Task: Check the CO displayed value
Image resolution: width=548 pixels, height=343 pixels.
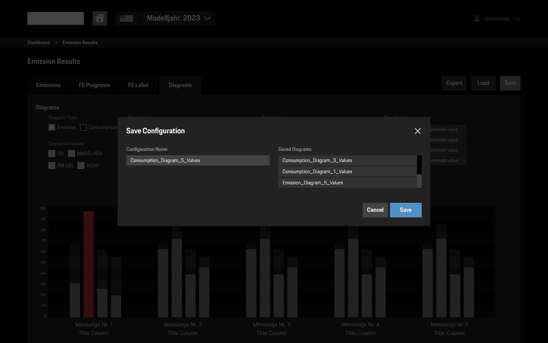Action: [x=51, y=153]
